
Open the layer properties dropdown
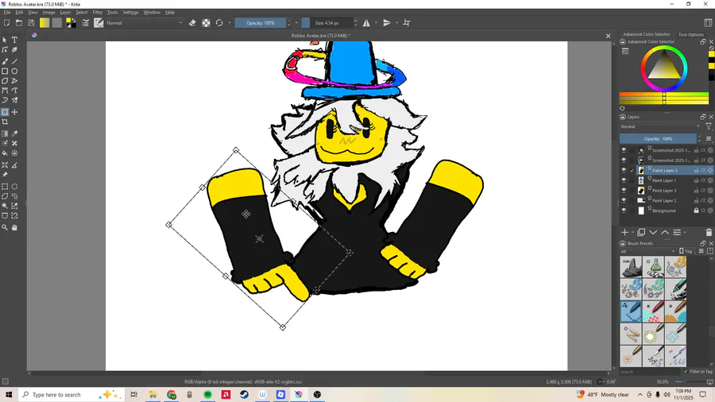pos(678,233)
